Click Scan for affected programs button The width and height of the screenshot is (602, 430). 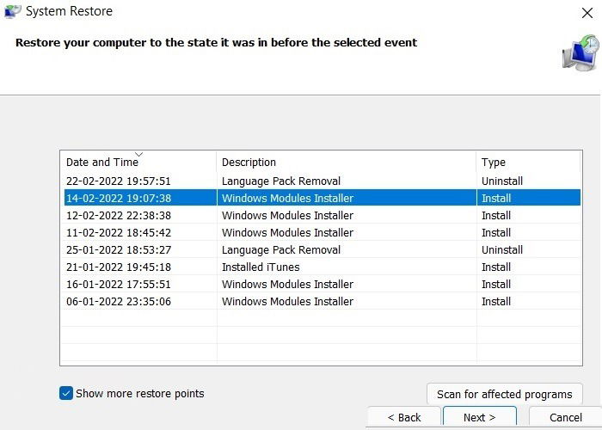pos(505,394)
